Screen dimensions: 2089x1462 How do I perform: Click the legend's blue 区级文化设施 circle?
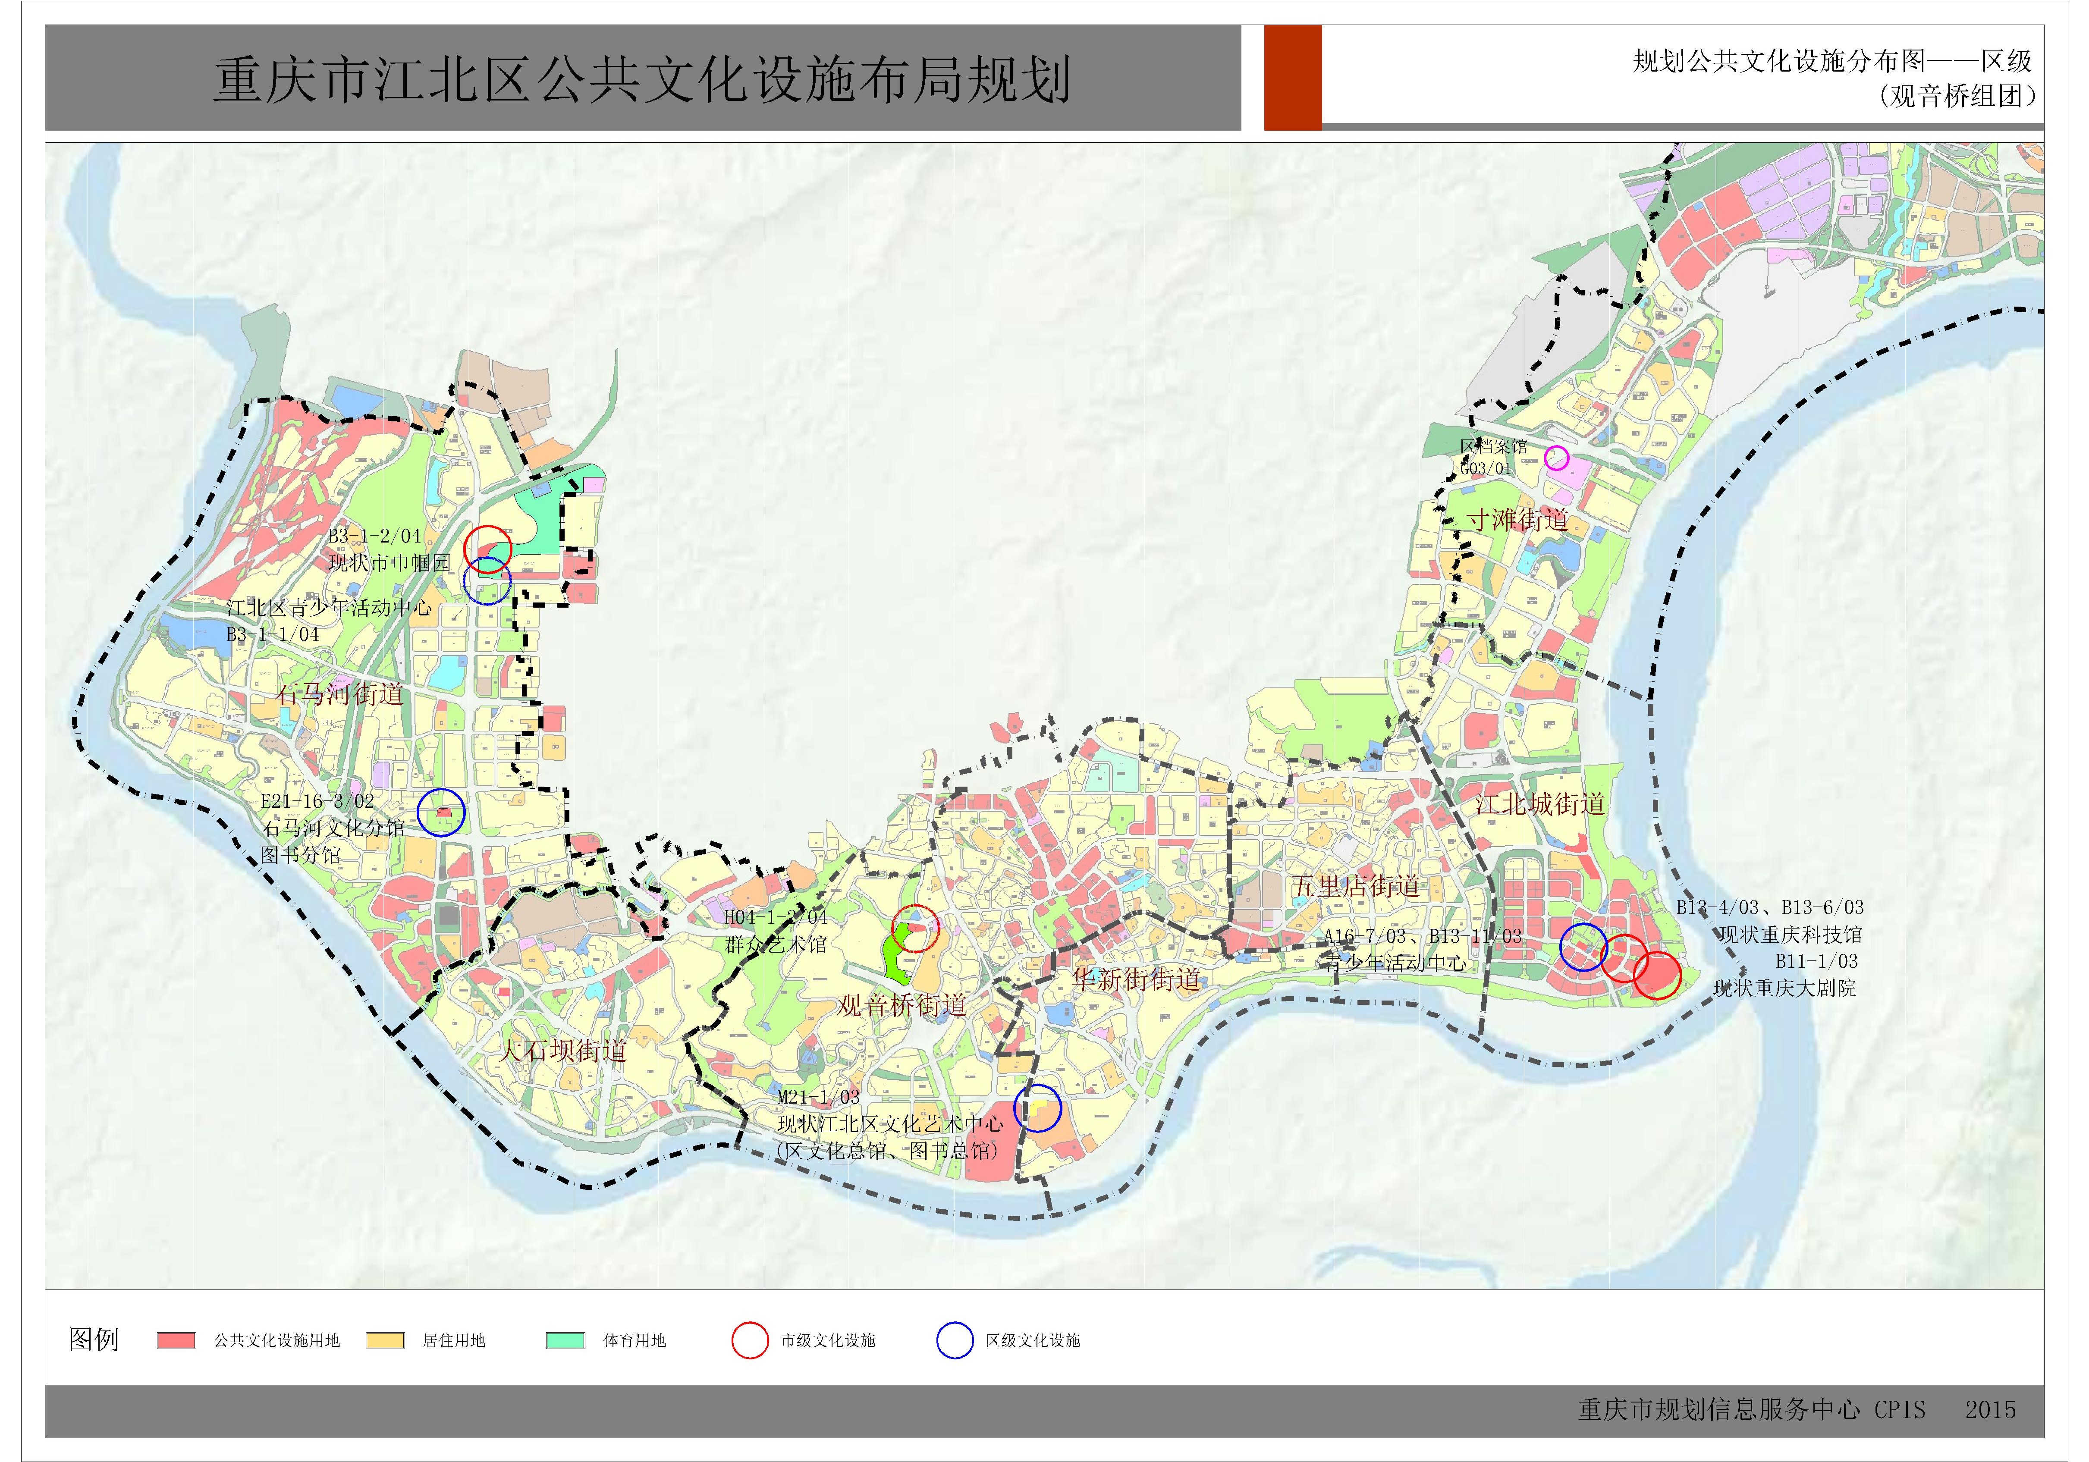955,1340
